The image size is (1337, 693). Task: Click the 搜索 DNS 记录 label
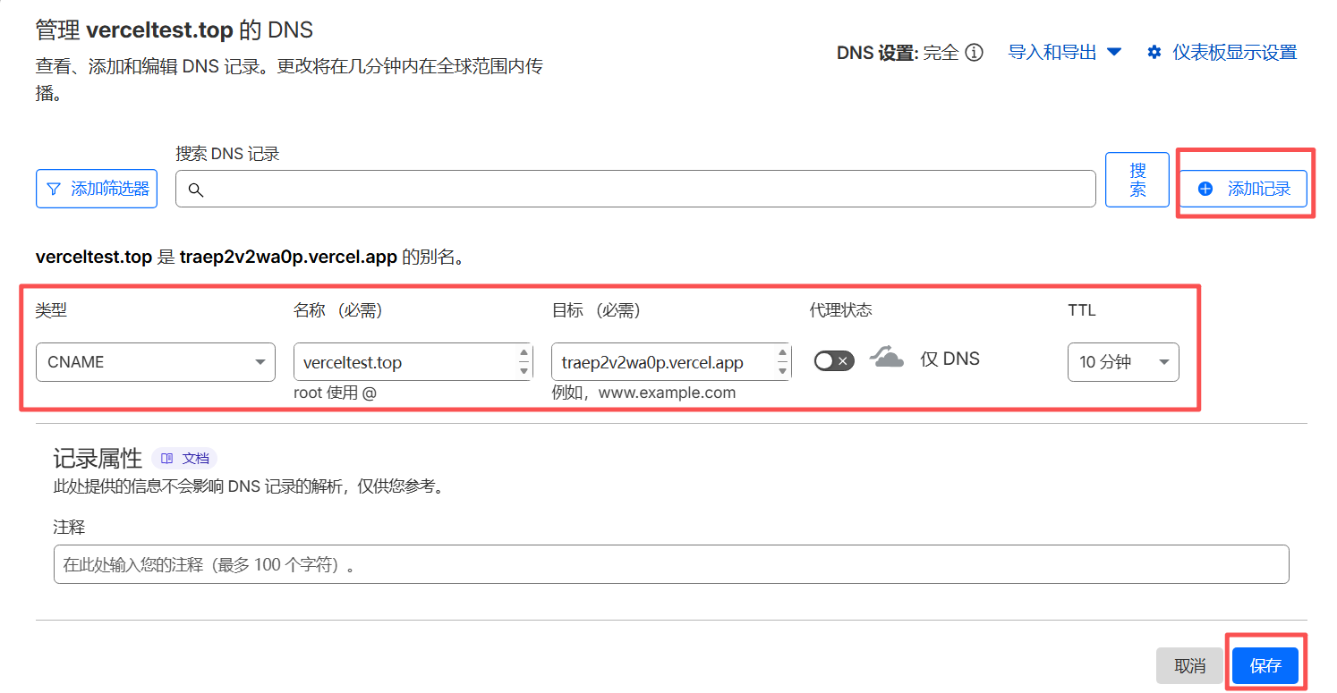click(x=227, y=154)
